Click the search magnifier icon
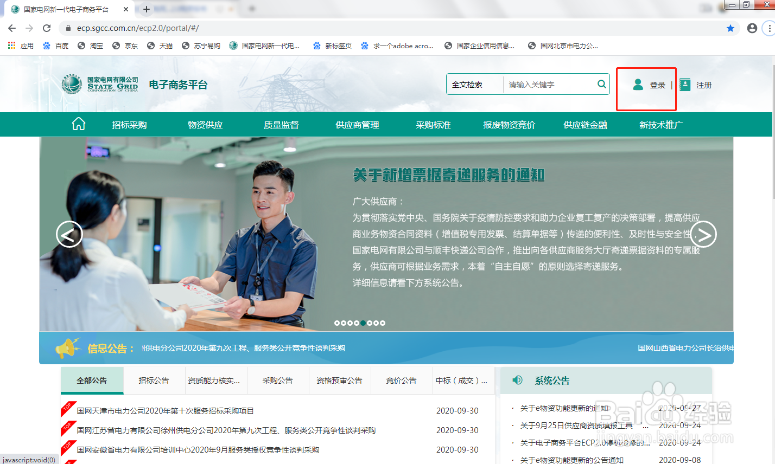Image resolution: width=775 pixels, height=464 pixels. click(601, 84)
